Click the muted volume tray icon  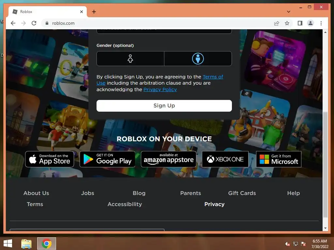[288, 244]
